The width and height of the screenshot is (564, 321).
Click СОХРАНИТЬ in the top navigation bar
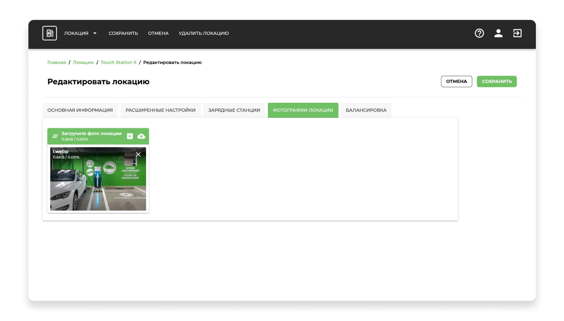(x=123, y=33)
